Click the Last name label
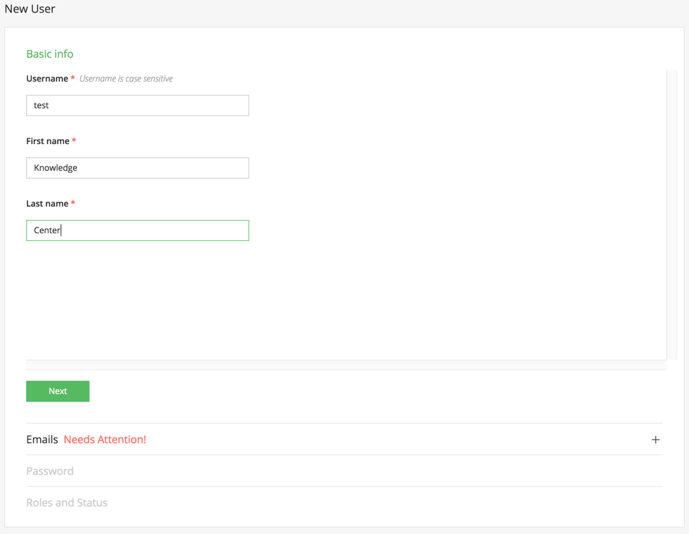 click(x=47, y=204)
